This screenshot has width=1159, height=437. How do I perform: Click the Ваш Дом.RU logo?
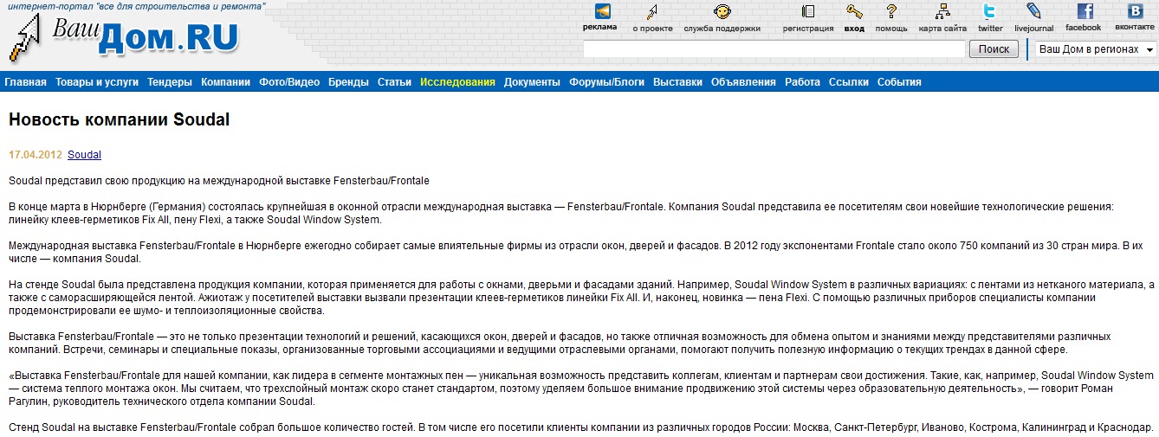pos(126,39)
